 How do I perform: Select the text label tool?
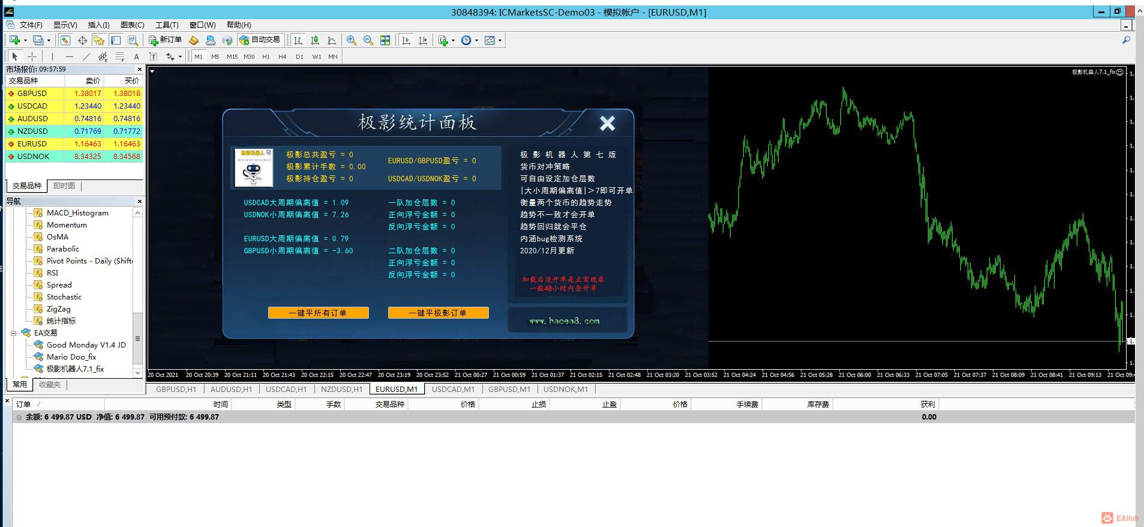[x=154, y=56]
